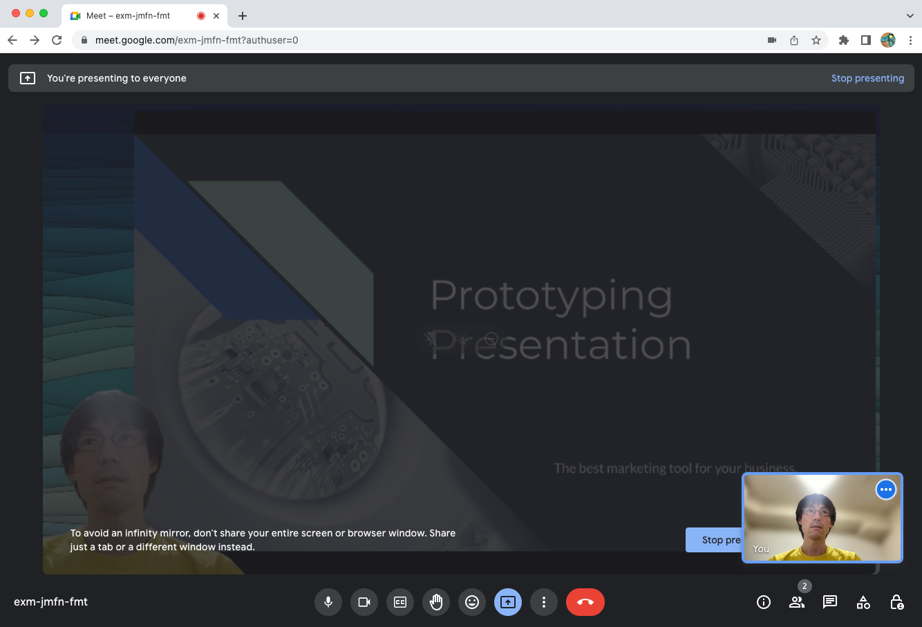
Task: Go forward with browser forward arrow
Action: coord(35,40)
